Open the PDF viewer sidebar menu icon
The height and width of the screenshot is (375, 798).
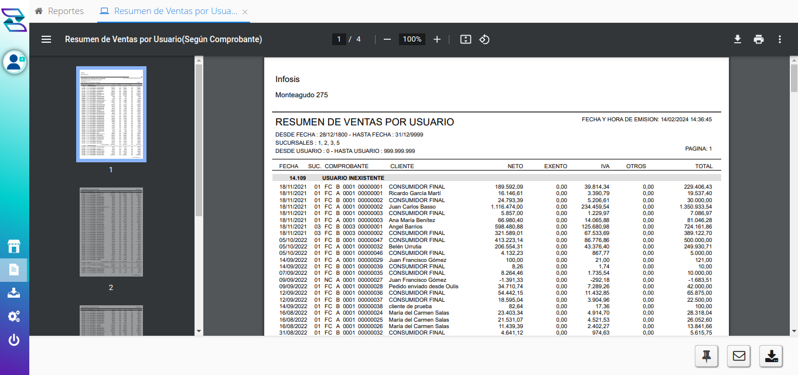tap(46, 39)
